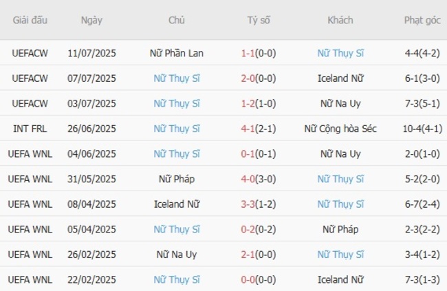Click the 3-3(1-2) score on 08/04/2025
The width and height of the screenshot is (447, 291).
pos(259,204)
